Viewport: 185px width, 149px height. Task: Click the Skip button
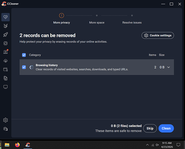click(x=150, y=128)
